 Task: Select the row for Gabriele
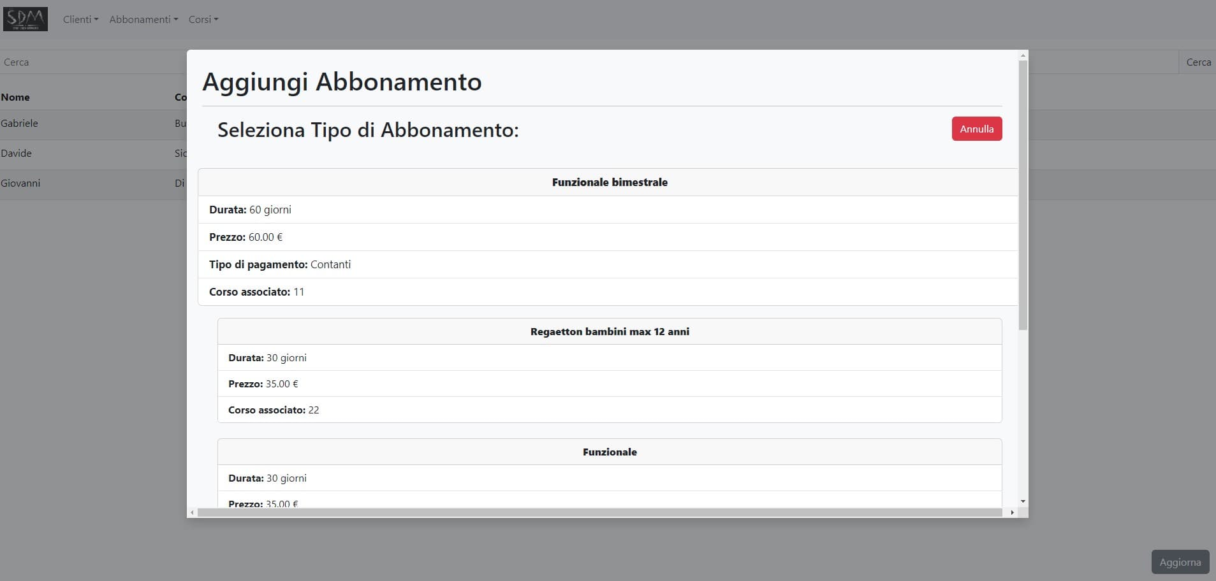click(x=89, y=124)
